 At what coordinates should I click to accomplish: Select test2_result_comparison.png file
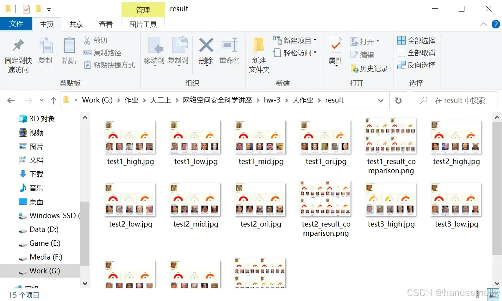pos(326,209)
